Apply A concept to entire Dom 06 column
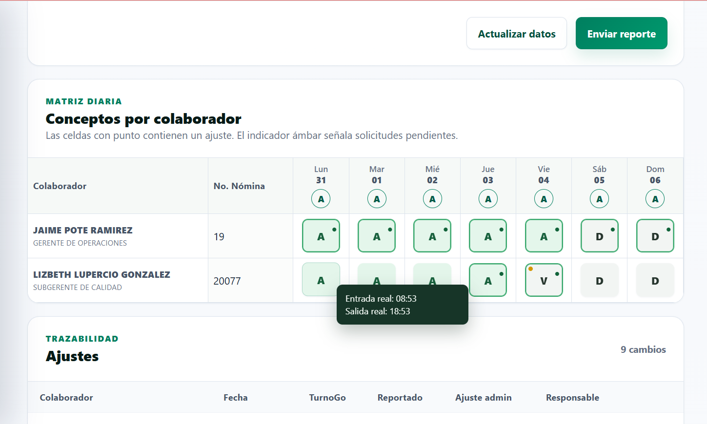The image size is (707, 424). [x=655, y=199]
